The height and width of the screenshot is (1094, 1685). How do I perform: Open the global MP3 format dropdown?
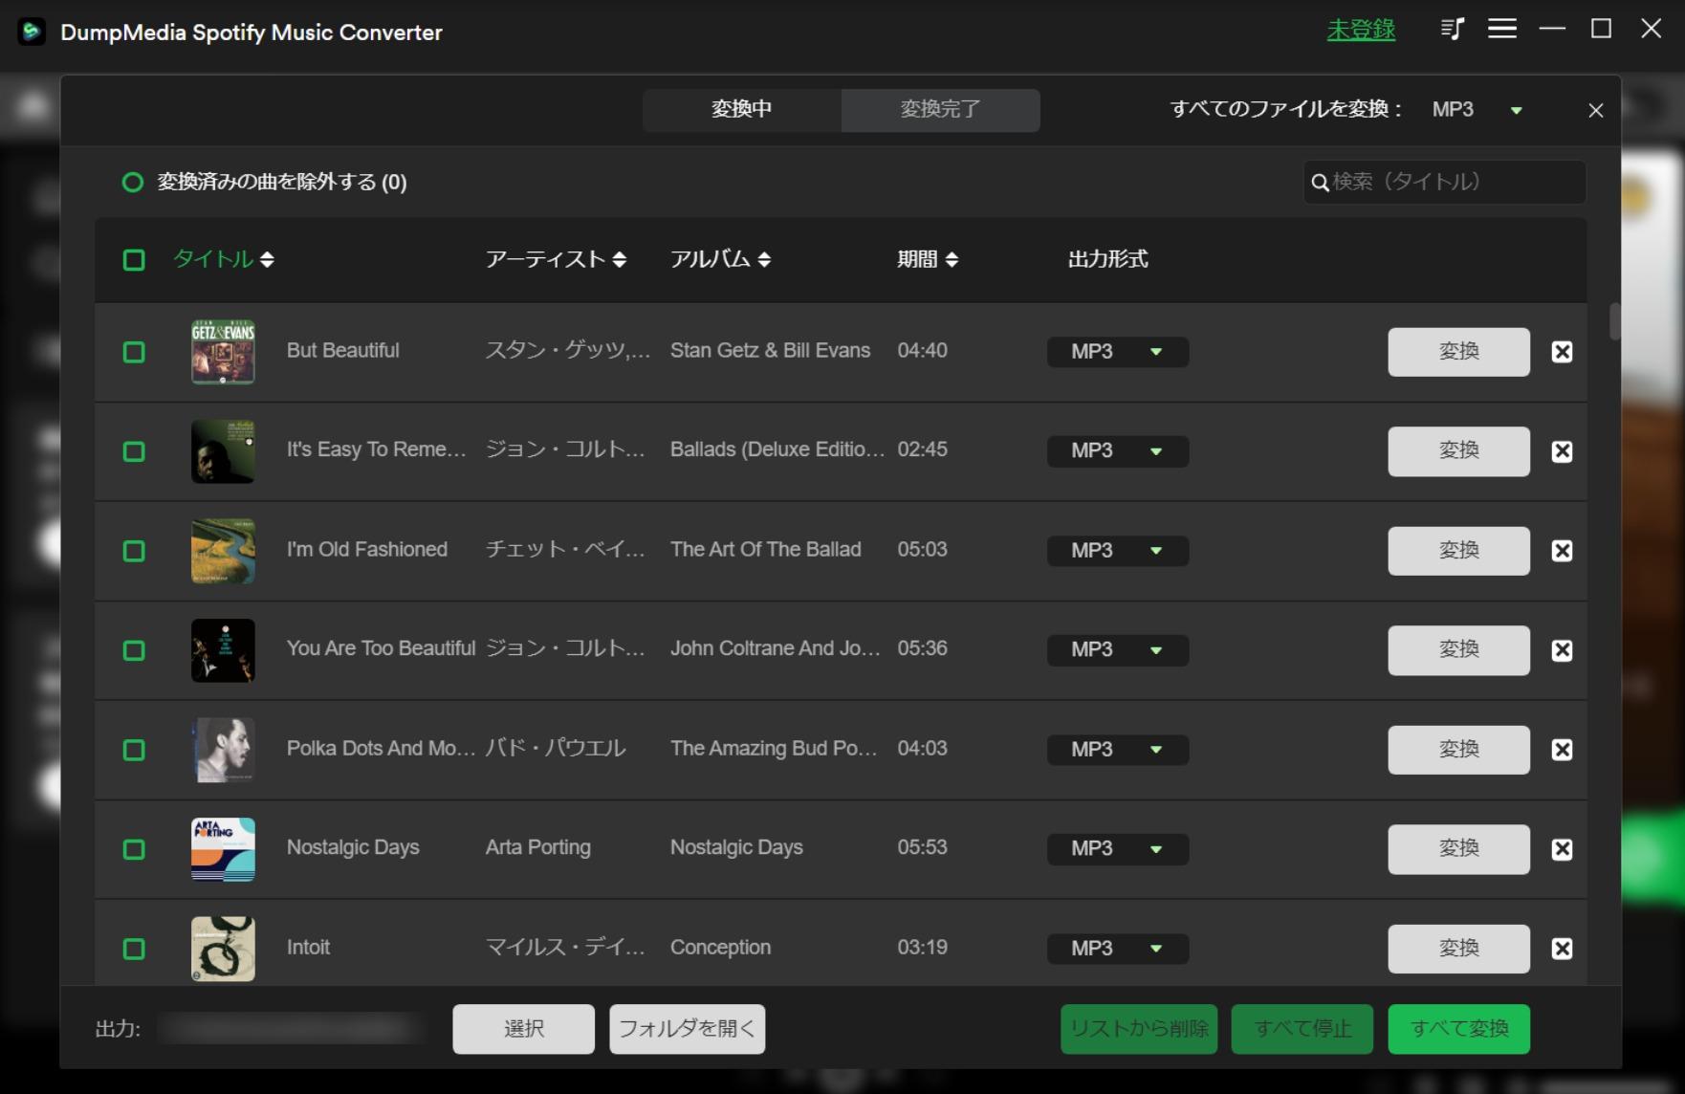point(1477,110)
